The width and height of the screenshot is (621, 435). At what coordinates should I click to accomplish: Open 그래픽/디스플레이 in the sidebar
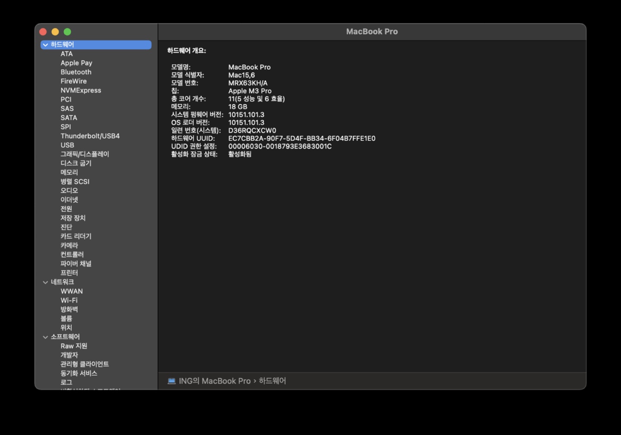pyautogui.click(x=85, y=154)
